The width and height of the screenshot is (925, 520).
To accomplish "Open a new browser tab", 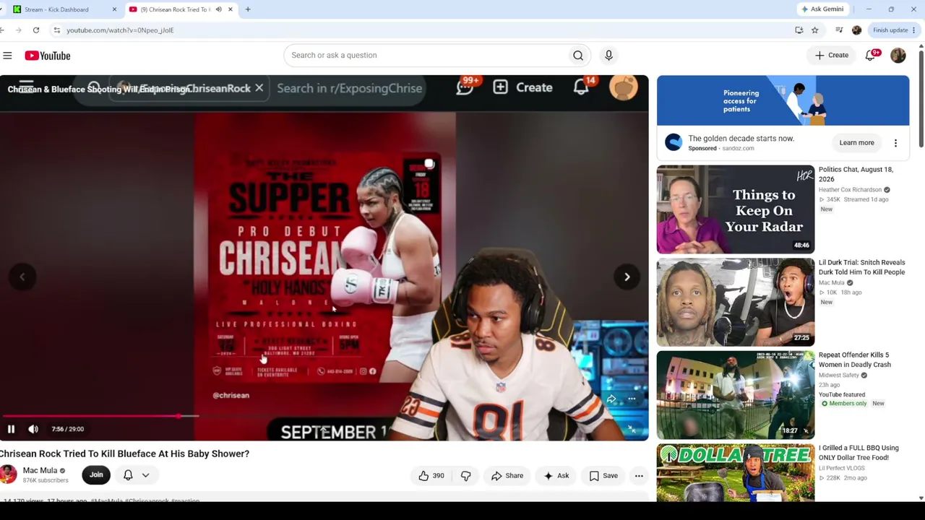I will (x=248, y=9).
